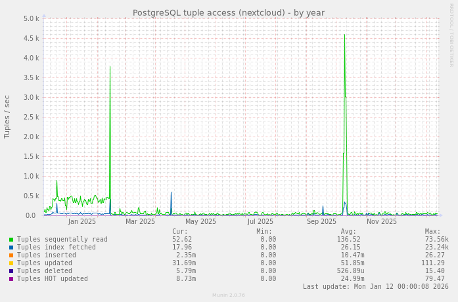Screen dimensions: 458x302
Task: Click the max value 73.56k
Action: [x=437, y=239]
